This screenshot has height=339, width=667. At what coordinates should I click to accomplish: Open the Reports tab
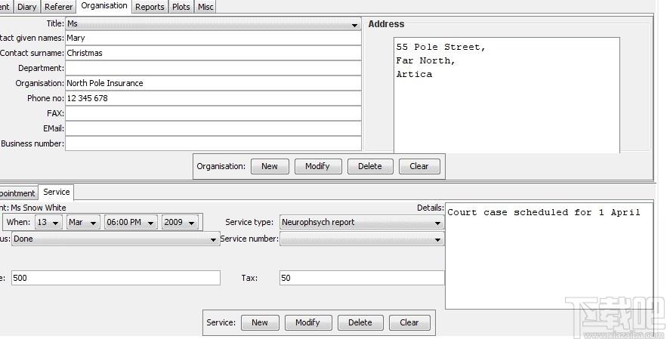point(150,7)
